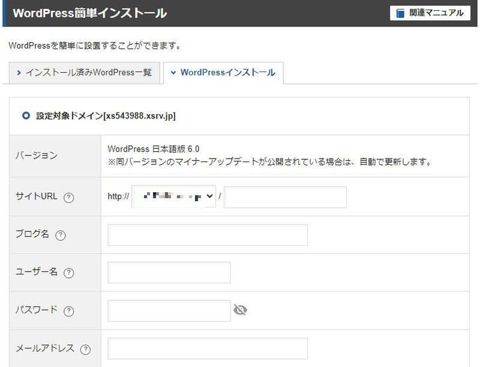
Task: Click the パスワード row label
Action: pos(37,310)
